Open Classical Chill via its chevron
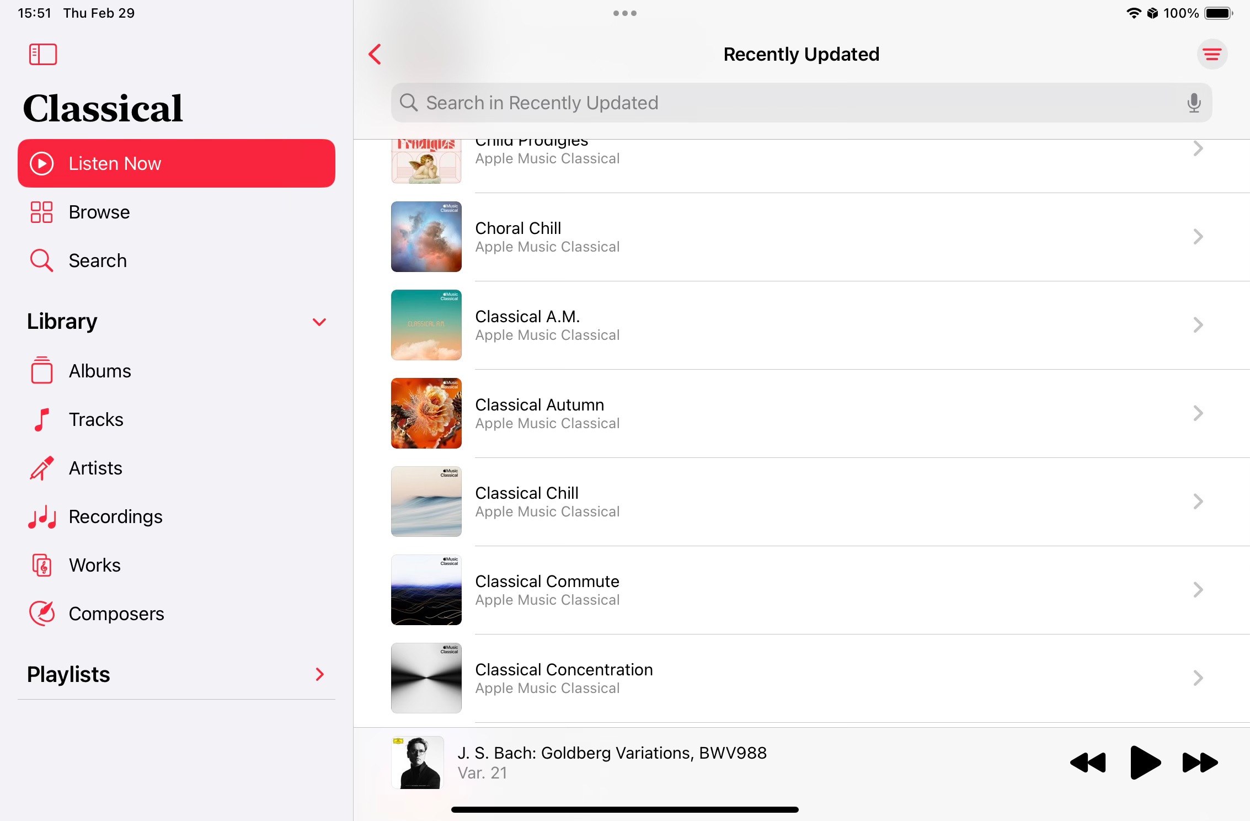 (x=1198, y=502)
